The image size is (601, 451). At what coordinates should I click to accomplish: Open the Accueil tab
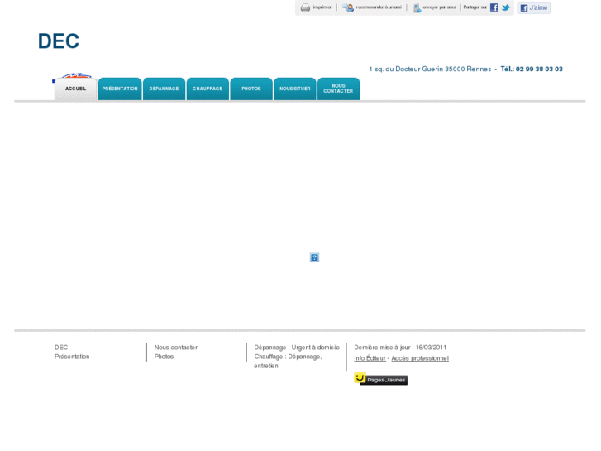coord(75,89)
